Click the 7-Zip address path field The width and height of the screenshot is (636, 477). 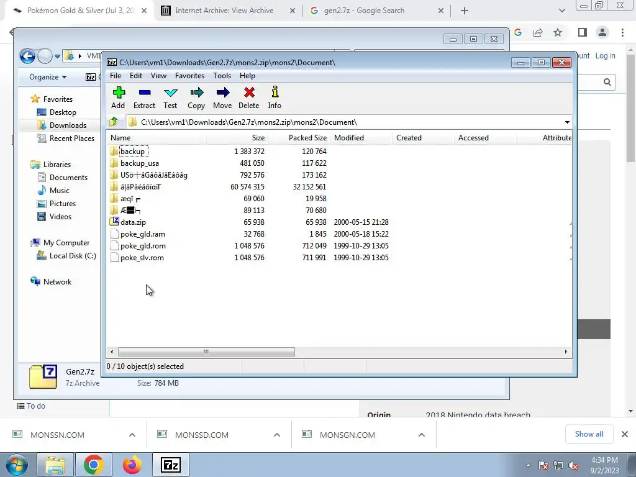(349, 122)
